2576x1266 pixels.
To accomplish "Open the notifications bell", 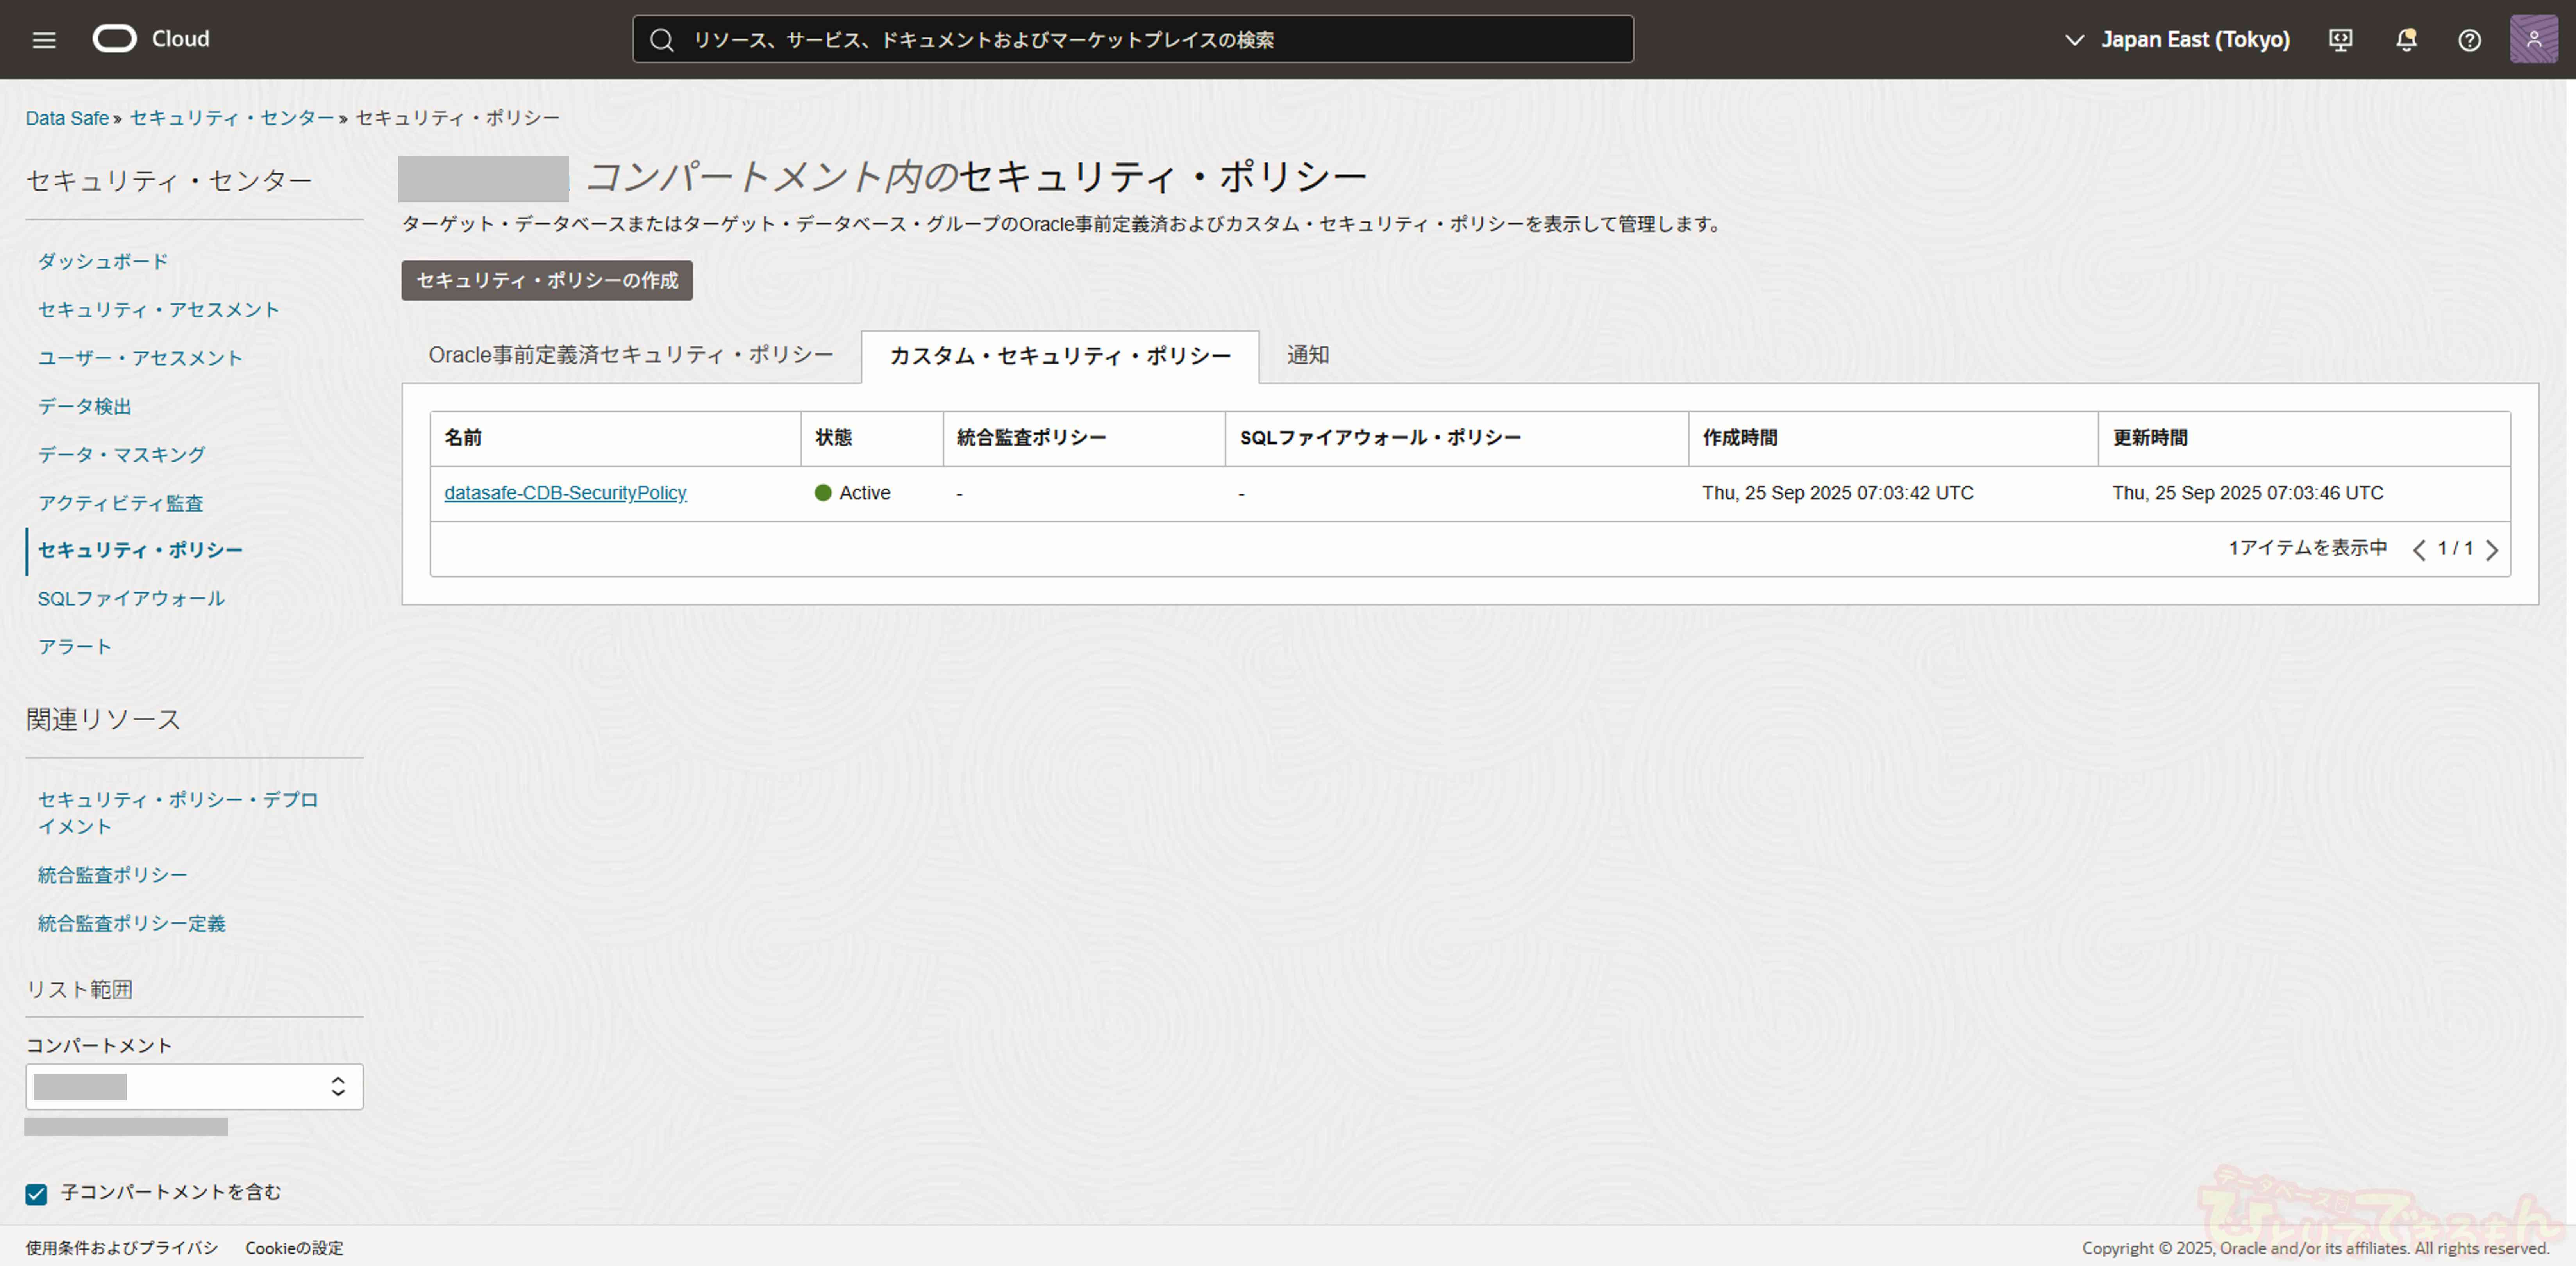I will point(2406,40).
